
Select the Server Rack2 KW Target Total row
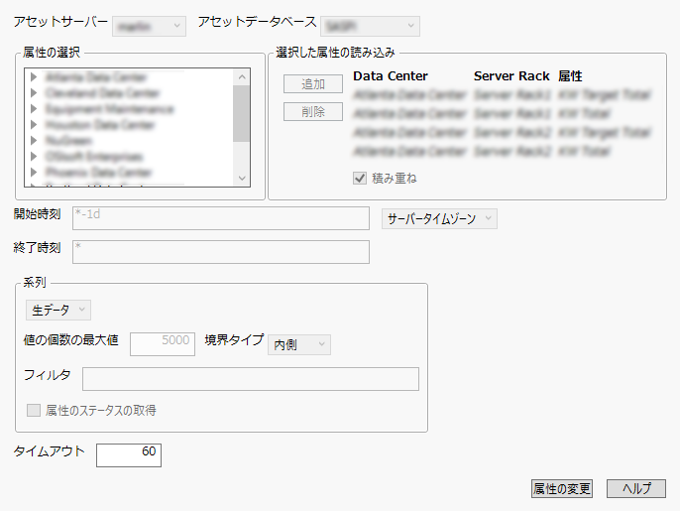point(503,132)
